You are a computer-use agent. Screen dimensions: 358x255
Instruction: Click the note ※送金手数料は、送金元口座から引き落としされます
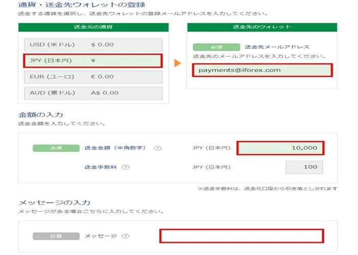click(267, 189)
